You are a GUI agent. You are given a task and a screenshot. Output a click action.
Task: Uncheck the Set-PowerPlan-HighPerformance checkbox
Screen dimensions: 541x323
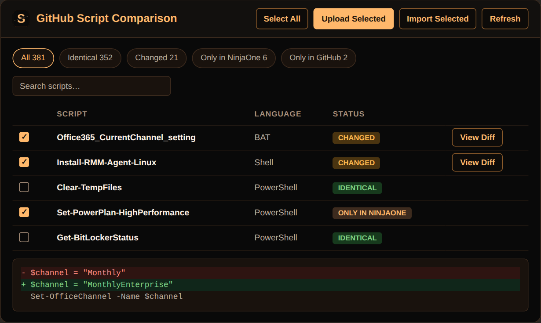click(x=24, y=212)
